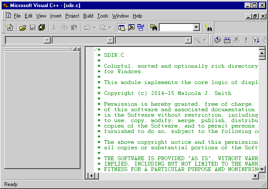This screenshot has height=189, width=268.
Task: Click the New Text File toolbar icon
Action: [10, 28]
